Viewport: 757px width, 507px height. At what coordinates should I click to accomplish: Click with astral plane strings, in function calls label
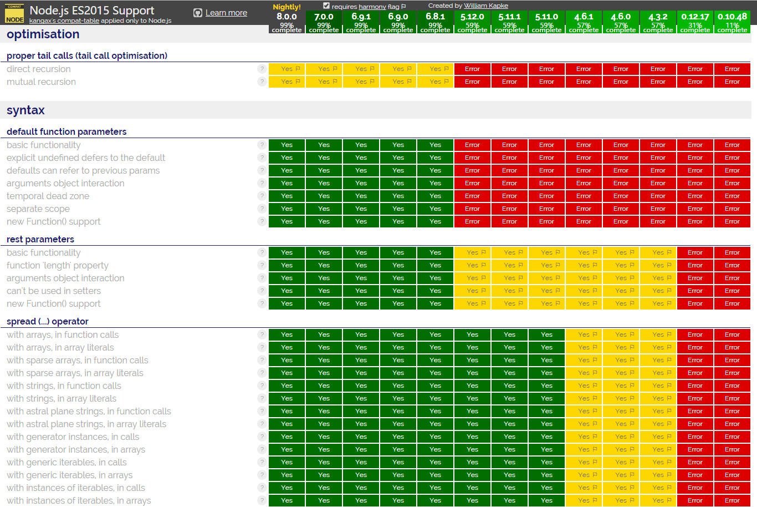click(89, 411)
